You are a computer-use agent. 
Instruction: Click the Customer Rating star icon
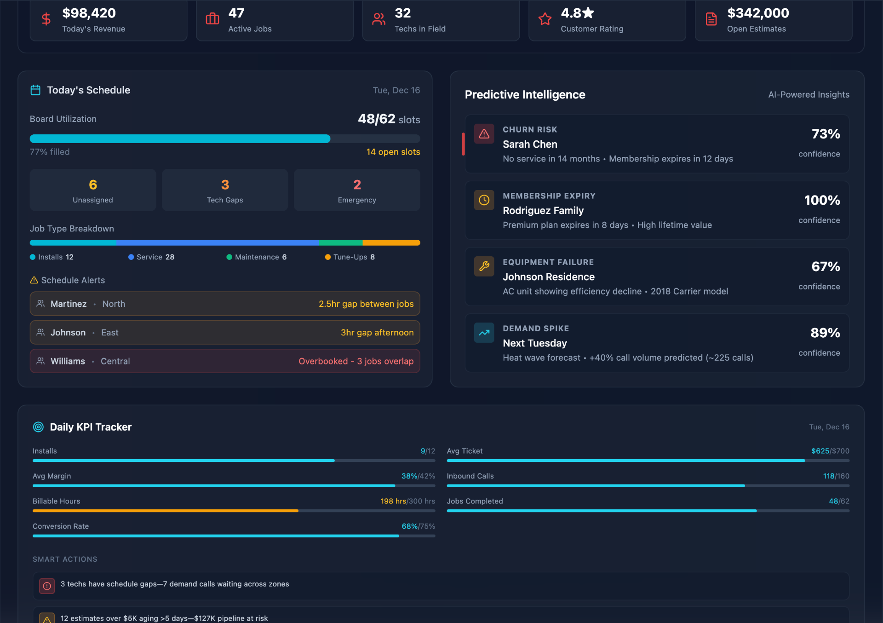[545, 19]
